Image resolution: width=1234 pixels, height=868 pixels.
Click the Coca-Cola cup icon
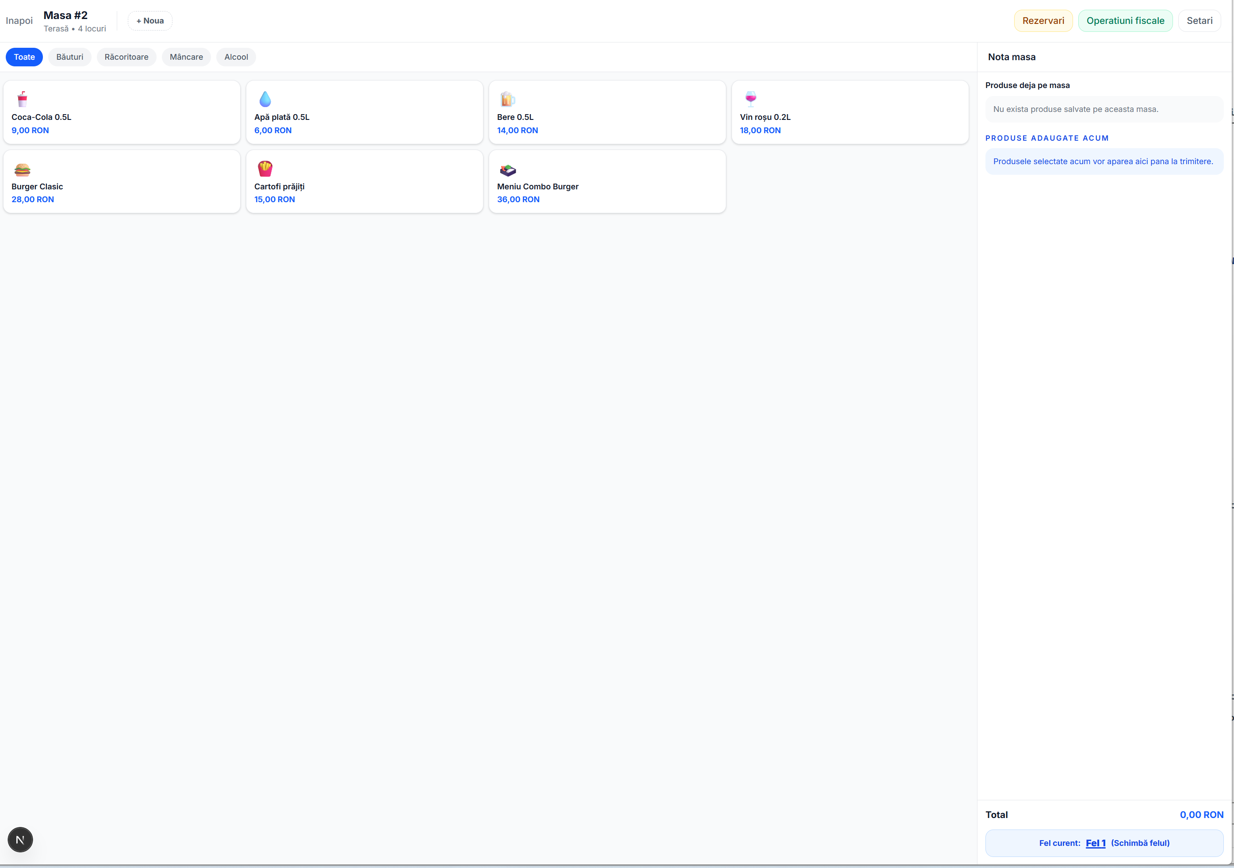pyautogui.click(x=22, y=100)
